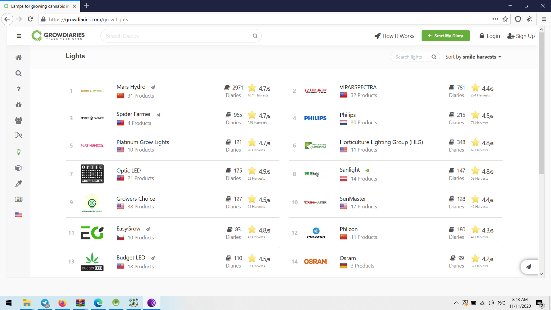Click the '1071 Harvests' text for Mars Hydro
This screenshot has width=551, height=310.
[x=258, y=95]
